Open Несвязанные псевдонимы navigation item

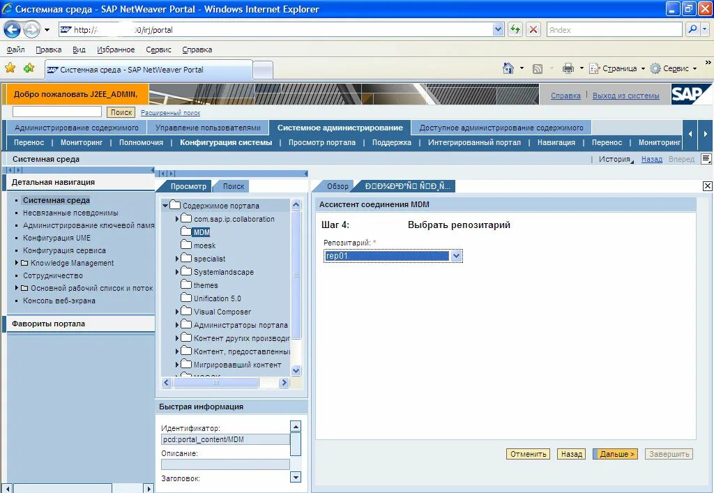pyautogui.click(x=70, y=213)
